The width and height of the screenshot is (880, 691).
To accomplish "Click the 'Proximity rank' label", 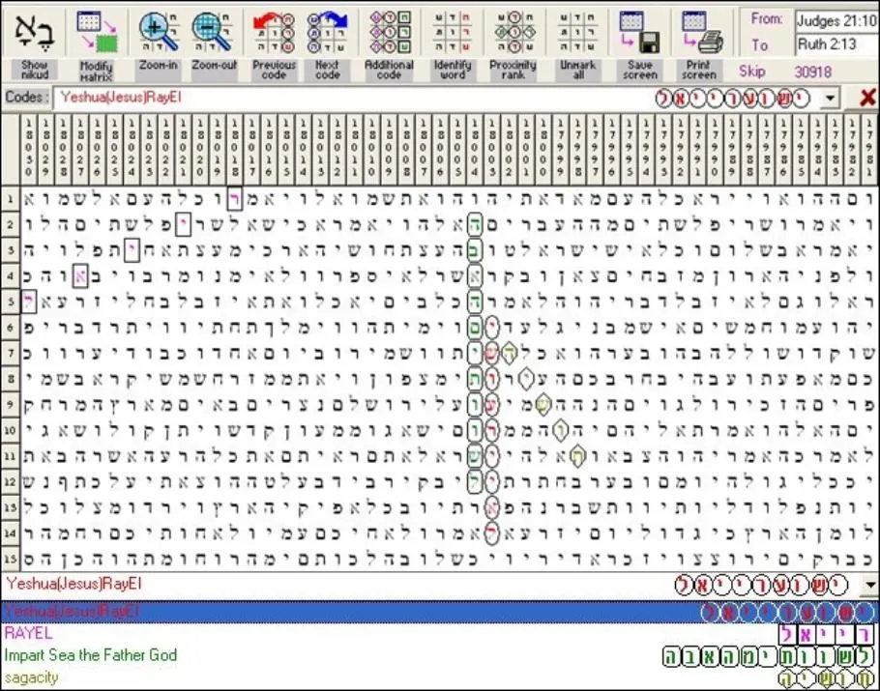I will (513, 71).
